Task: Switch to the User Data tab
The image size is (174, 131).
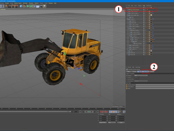Action: click(x=146, y=72)
